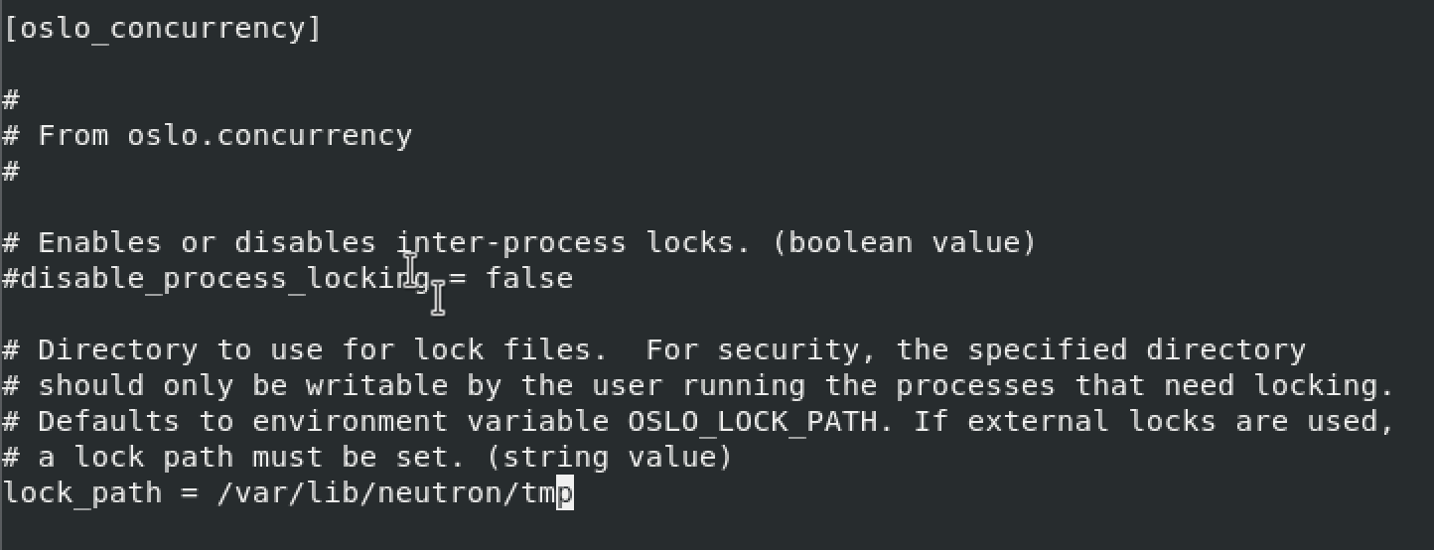Viewport: 1434px width, 550px height.
Task: Click the highlighted cursor block after tmp
Action: pyautogui.click(x=565, y=493)
